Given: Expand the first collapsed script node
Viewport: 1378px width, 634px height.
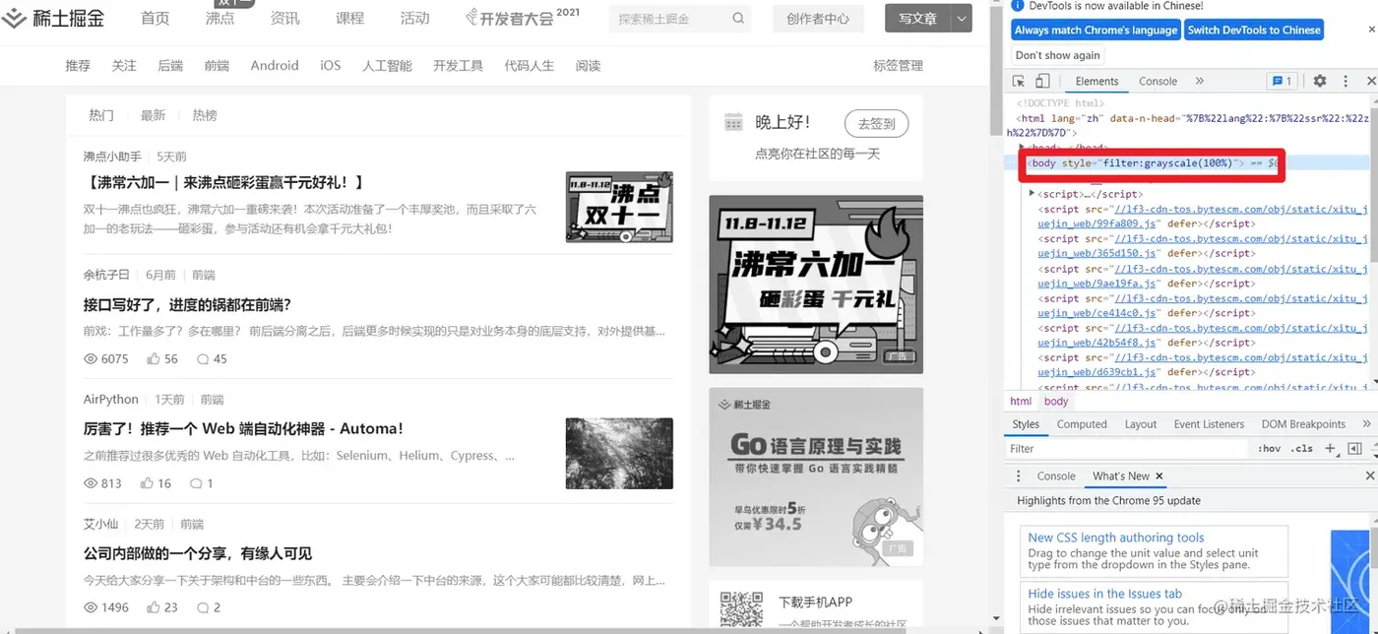Looking at the screenshot, I should [1032, 193].
